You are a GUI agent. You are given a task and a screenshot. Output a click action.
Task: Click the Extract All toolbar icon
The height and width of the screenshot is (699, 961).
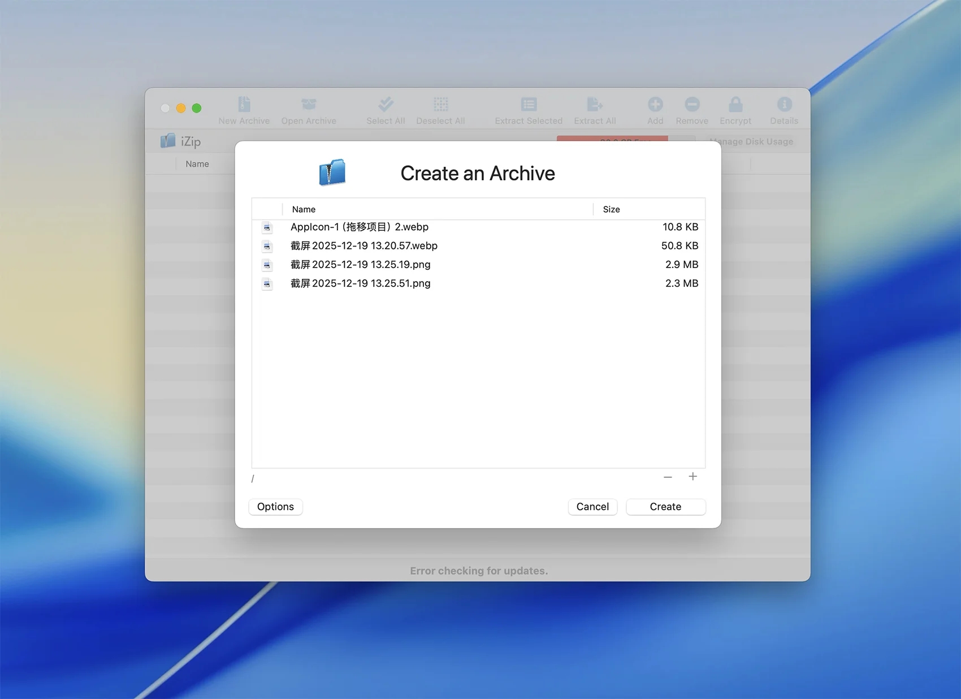(x=595, y=105)
